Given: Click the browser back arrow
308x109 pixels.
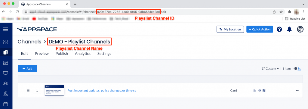Looking at the screenshot, I should 3,12.
